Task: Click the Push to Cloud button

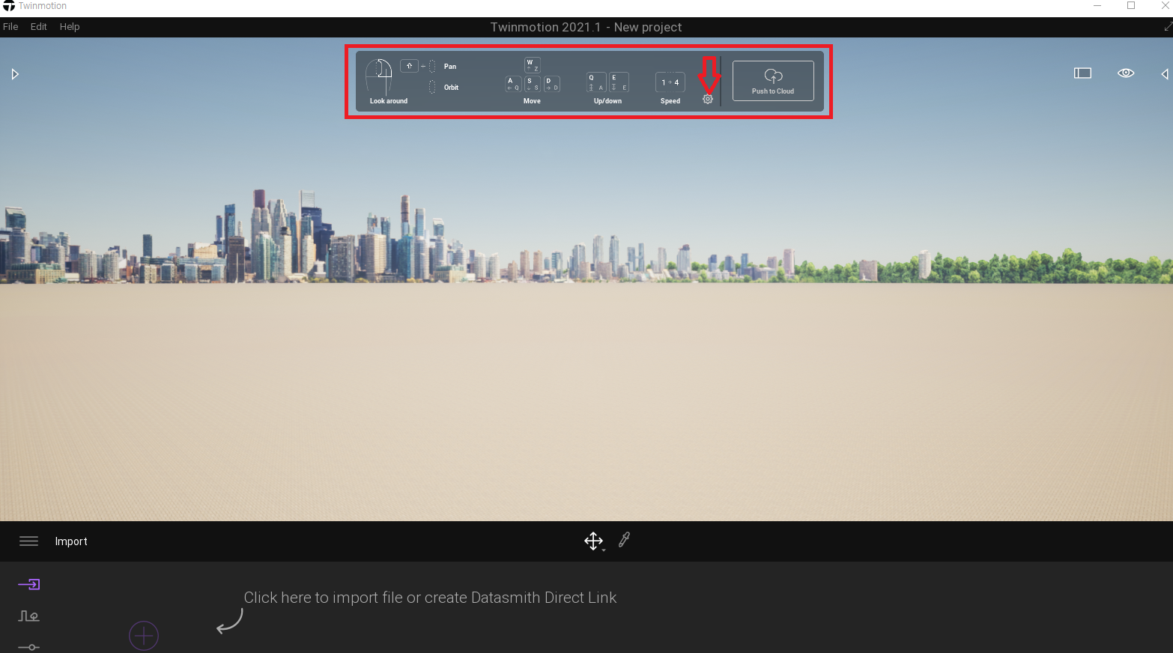Action: (773, 81)
